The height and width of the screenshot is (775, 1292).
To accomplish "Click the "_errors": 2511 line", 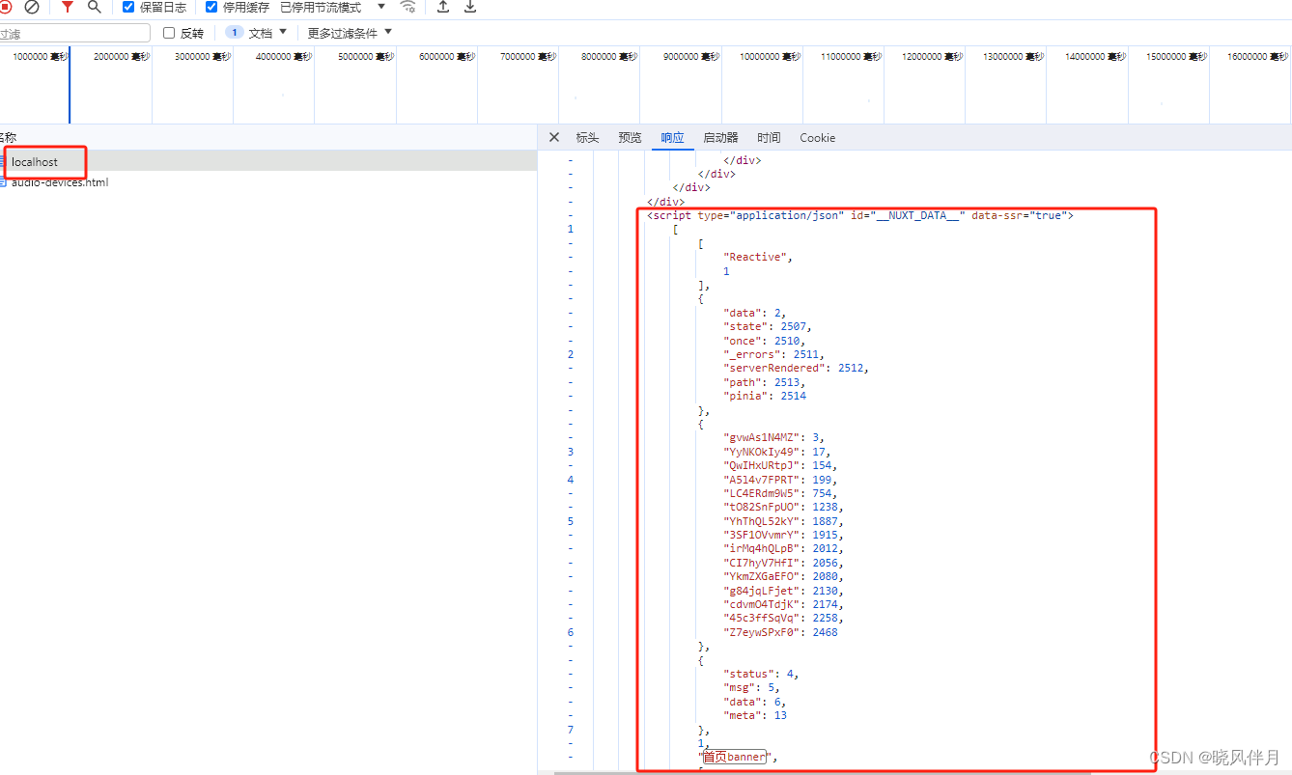I will point(774,354).
